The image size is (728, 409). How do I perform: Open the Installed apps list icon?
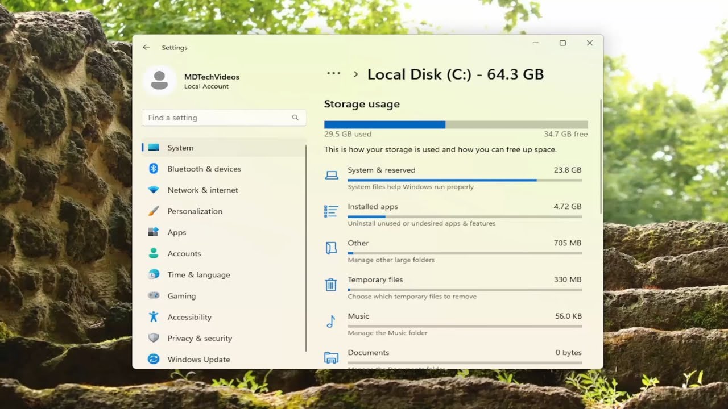click(331, 212)
